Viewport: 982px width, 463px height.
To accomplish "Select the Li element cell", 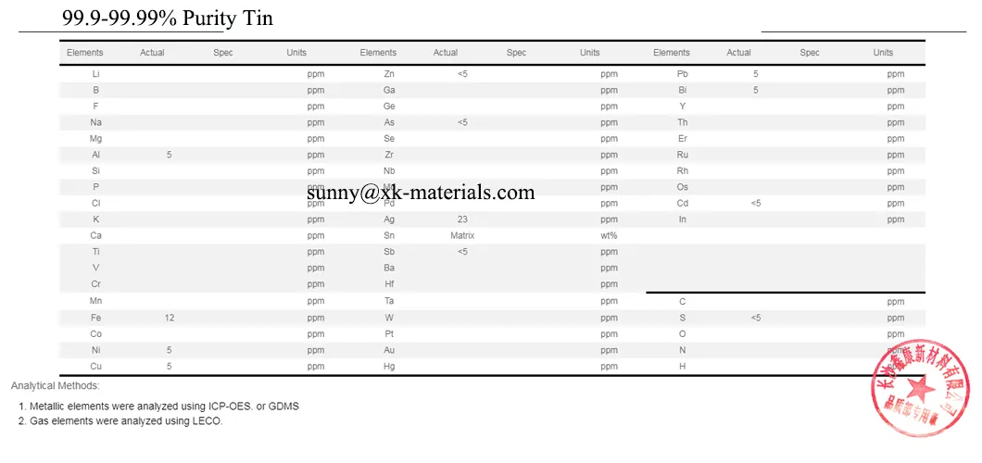I will click(96, 73).
